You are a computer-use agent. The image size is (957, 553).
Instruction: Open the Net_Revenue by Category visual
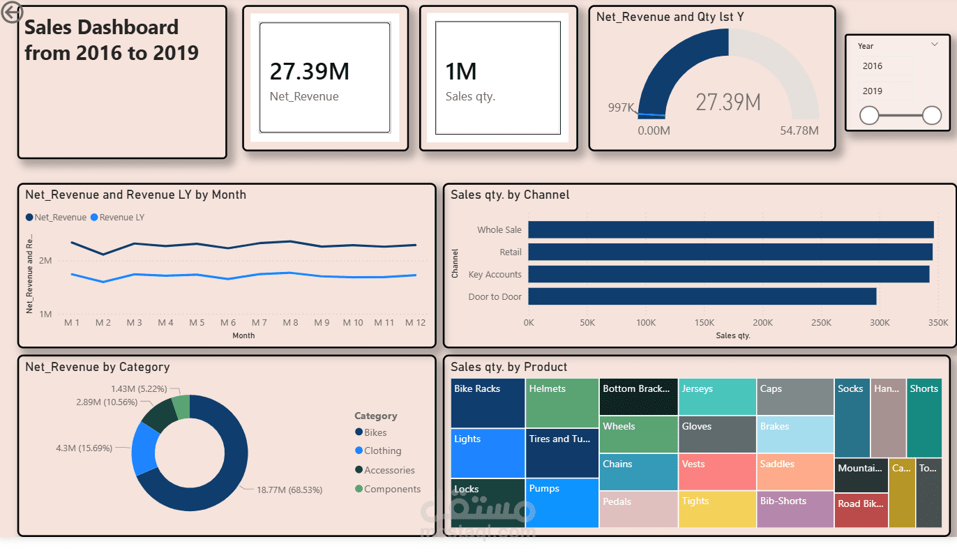pos(98,367)
